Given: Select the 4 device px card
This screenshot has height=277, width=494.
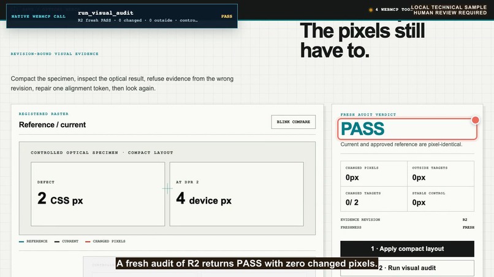Looking at the screenshot, I should point(237,194).
